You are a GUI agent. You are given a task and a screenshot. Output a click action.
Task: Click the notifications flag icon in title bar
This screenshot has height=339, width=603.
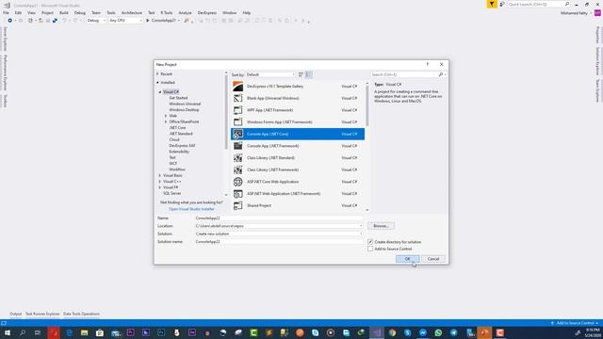point(492,4)
